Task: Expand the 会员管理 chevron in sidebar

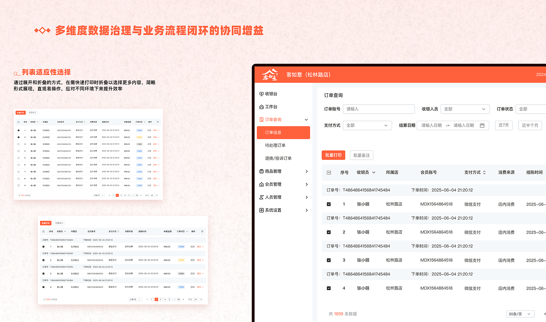Action: pos(306,184)
